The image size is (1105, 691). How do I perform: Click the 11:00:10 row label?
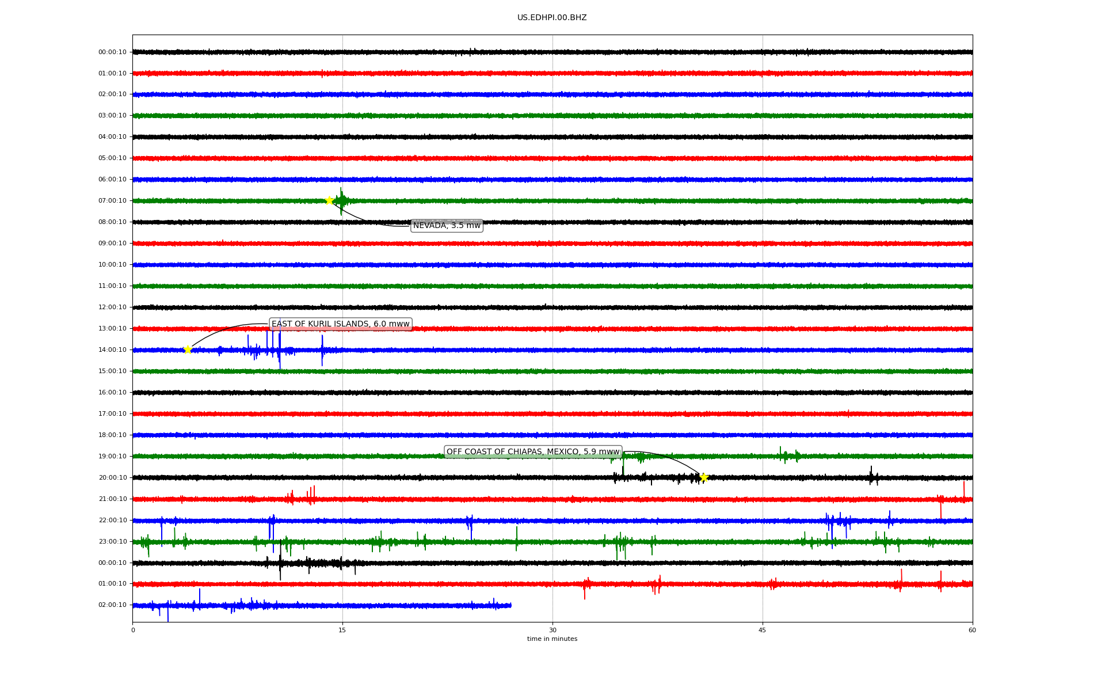pyautogui.click(x=112, y=286)
